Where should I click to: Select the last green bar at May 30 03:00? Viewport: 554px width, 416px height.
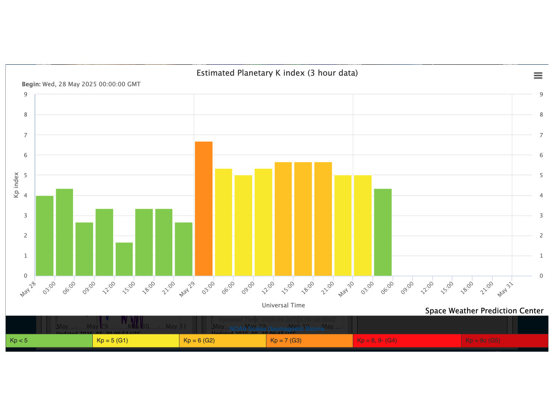(x=383, y=232)
